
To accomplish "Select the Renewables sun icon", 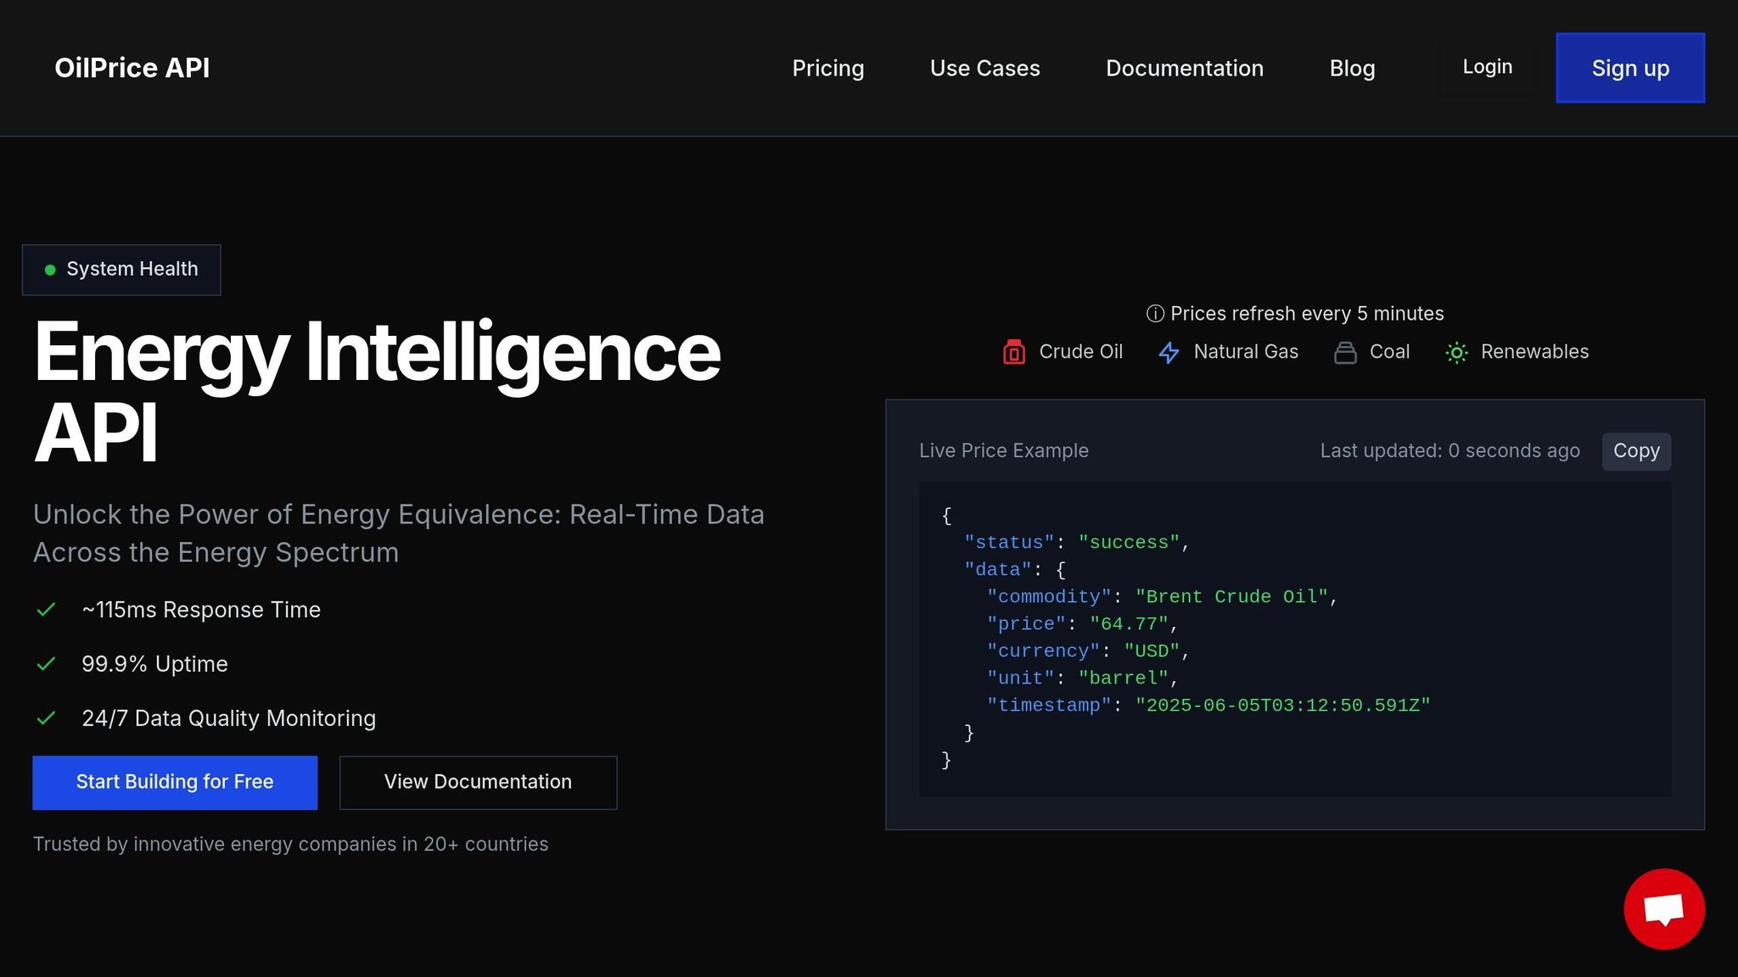I will pos(1456,352).
